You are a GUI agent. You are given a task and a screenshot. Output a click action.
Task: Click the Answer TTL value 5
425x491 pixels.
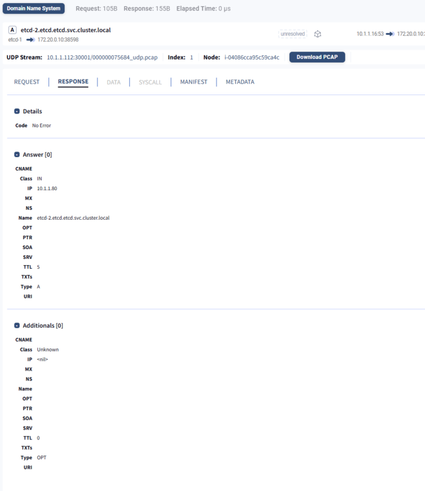tap(38, 267)
